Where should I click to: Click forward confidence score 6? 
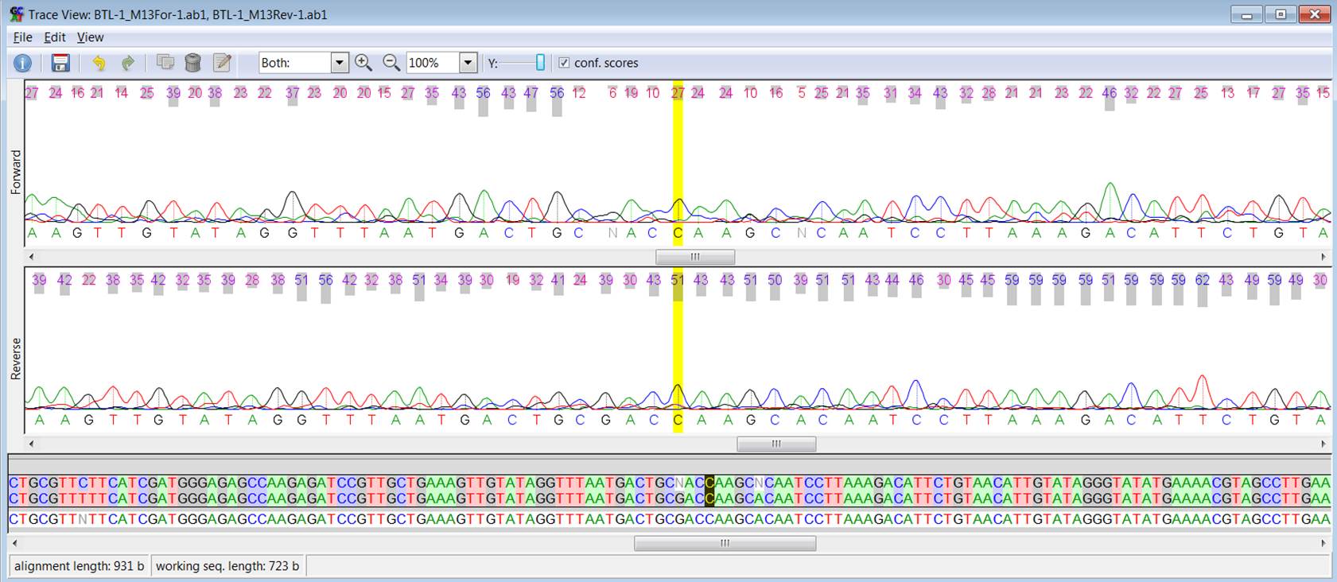pos(612,93)
